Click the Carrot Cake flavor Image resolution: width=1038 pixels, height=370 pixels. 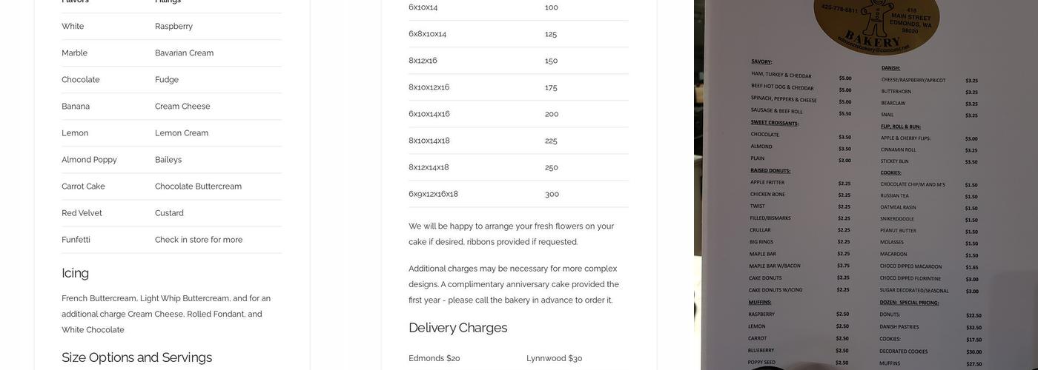click(x=83, y=186)
